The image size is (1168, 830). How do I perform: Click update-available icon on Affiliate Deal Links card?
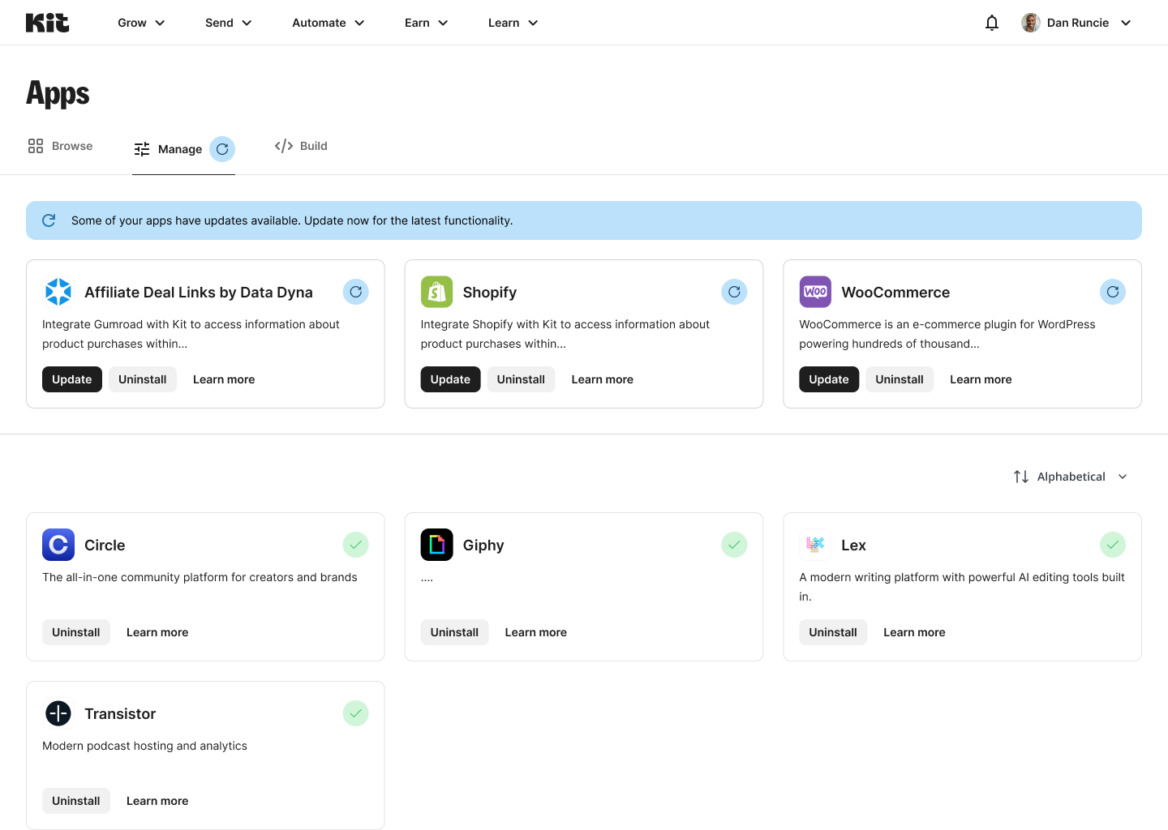point(355,292)
